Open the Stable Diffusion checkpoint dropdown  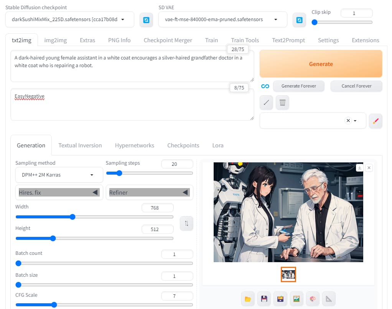pyautogui.click(x=70, y=20)
